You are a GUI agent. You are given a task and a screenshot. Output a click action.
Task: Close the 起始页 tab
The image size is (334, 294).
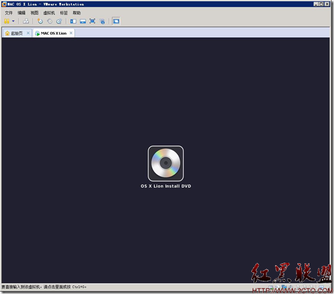click(28, 33)
